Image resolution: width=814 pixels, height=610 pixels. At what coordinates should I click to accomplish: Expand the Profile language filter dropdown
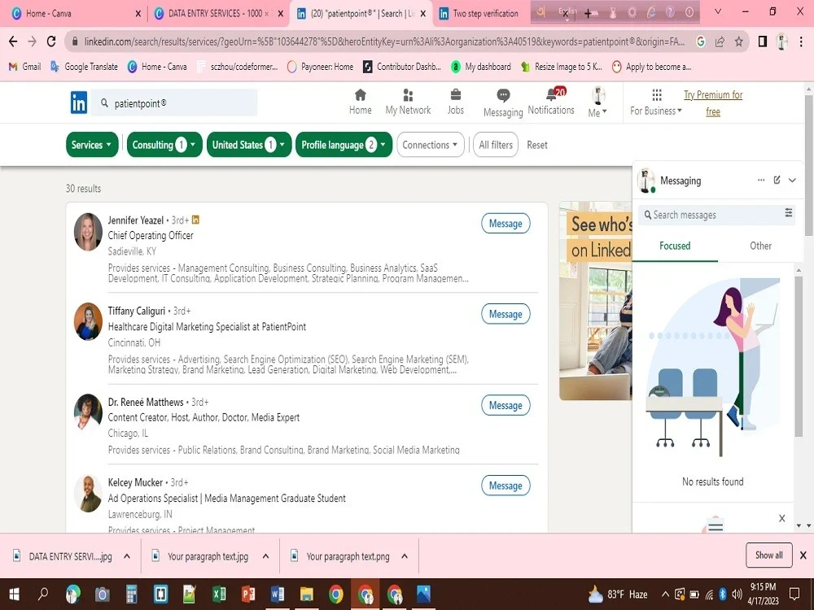tap(344, 145)
